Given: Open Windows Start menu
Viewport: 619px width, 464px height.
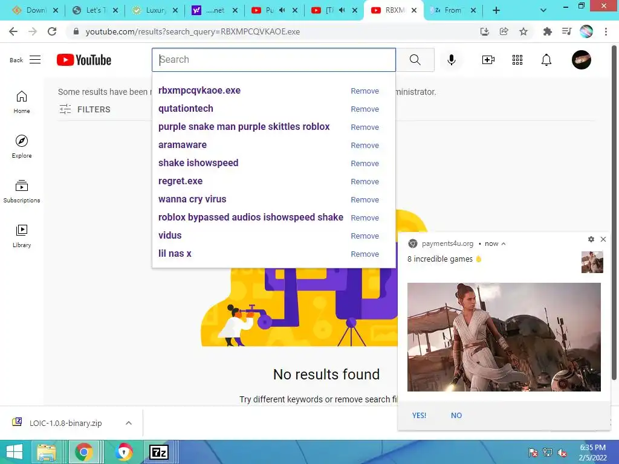Looking at the screenshot, I should (x=15, y=452).
